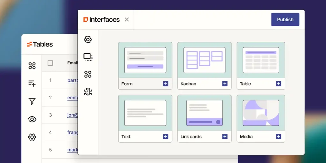This screenshot has width=326, height=163.
Task: Add a Text component with plus button
Action: (166, 137)
